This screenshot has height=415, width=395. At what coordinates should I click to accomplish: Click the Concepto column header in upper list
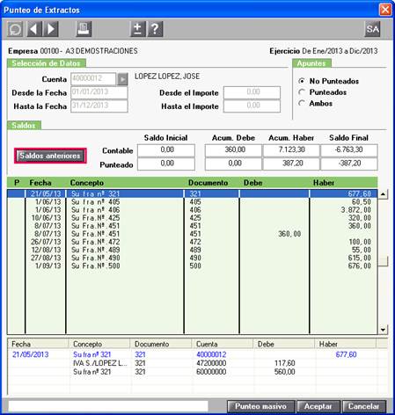tap(87, 183)
